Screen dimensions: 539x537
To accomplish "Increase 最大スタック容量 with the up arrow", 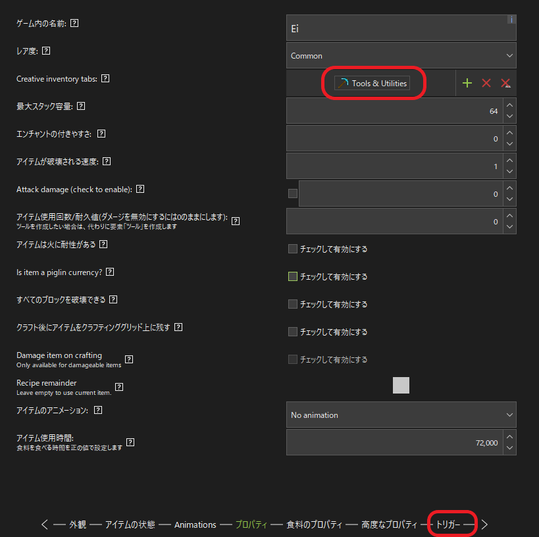I will (x=509, y=105).
